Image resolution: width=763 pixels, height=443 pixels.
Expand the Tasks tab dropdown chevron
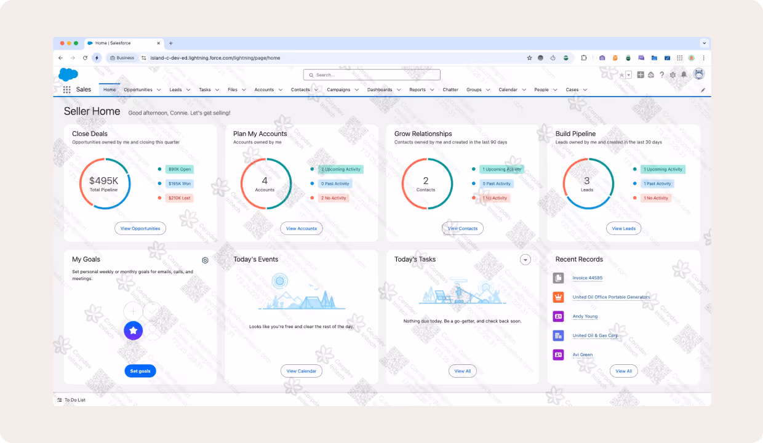217,90
